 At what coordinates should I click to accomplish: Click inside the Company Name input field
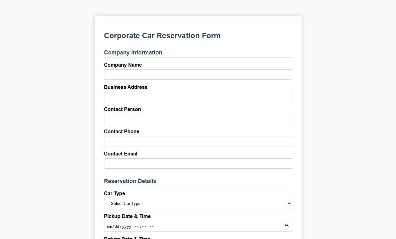pyautogui.click(x=198, y=74)
